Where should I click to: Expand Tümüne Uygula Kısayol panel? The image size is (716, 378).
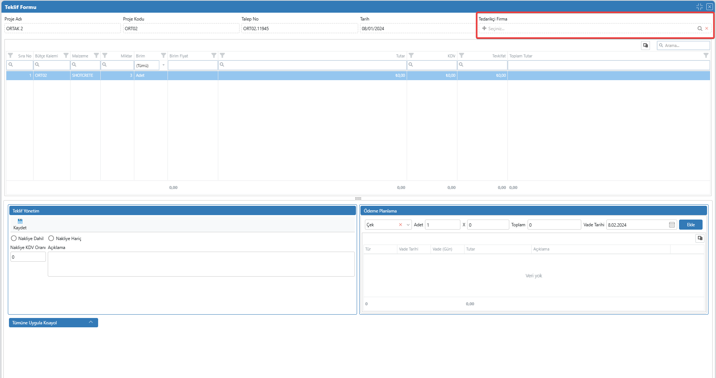coord(91,322)
